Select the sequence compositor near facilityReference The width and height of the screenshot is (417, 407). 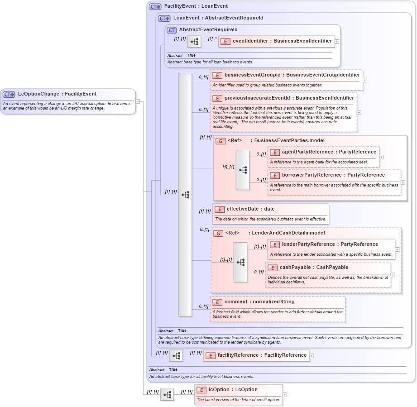point(176,355)
